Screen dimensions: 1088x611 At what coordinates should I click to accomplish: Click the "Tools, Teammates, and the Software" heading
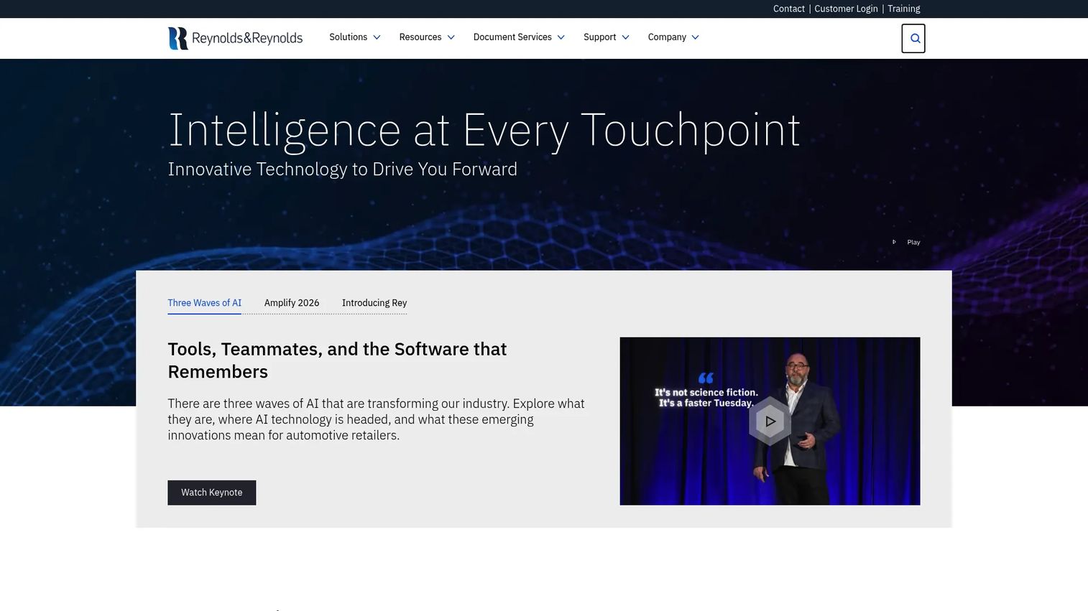coord(338,360)
